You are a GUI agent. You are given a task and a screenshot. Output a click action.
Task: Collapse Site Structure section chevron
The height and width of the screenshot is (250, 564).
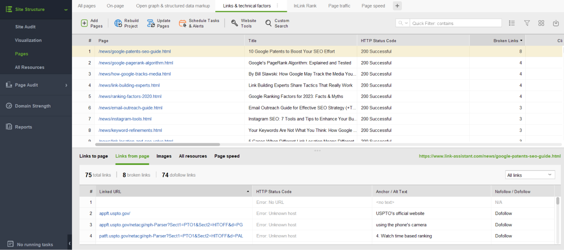pos(66,10)
